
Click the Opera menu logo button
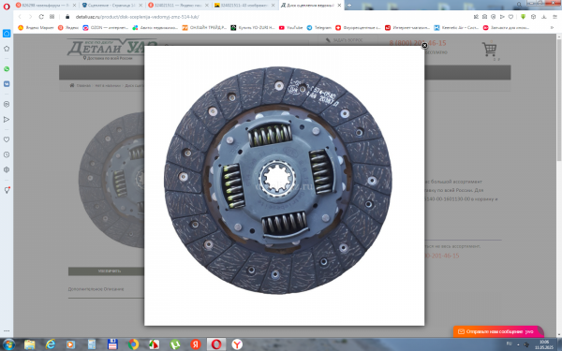(x=7, y=6)
